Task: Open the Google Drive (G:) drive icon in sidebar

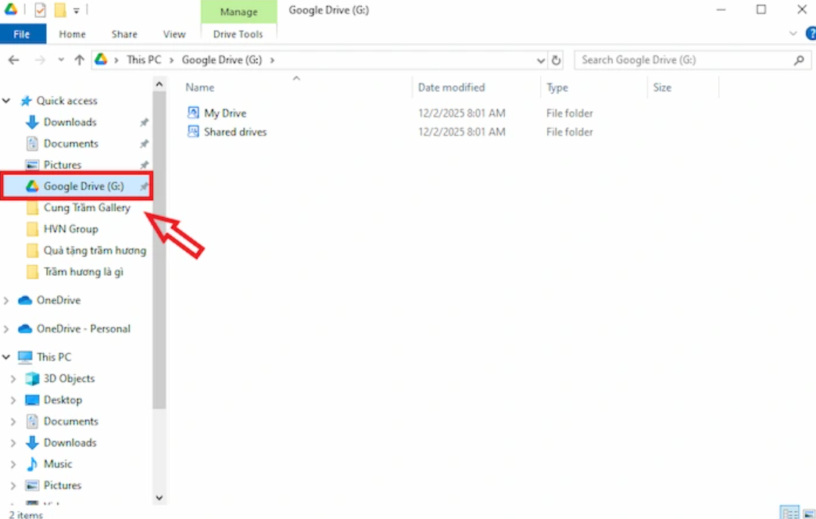Action: tap(33, 186)
